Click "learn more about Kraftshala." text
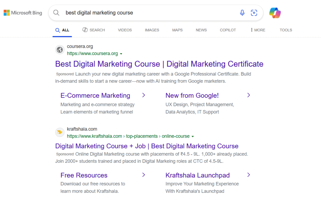Image resolution: width=321 pixels, height=202 pixels. [x=89, y=191]
